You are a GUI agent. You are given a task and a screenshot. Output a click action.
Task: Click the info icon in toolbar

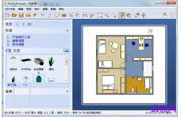tap(172, 15)
